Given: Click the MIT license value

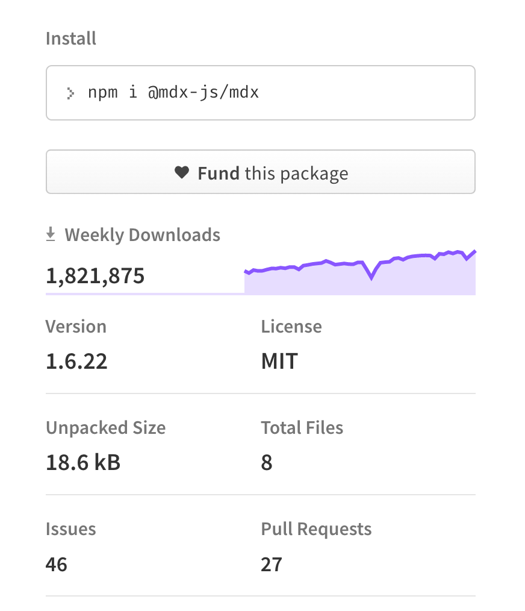Looking at the screenshot, I should (x=279, y=361).
